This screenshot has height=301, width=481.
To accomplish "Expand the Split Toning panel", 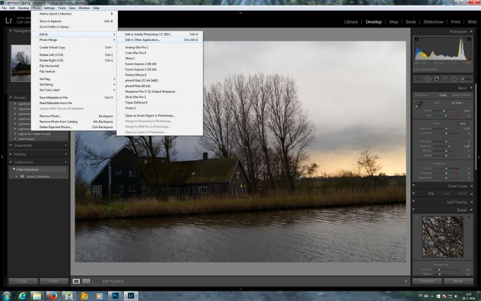I will click(471, 202).
